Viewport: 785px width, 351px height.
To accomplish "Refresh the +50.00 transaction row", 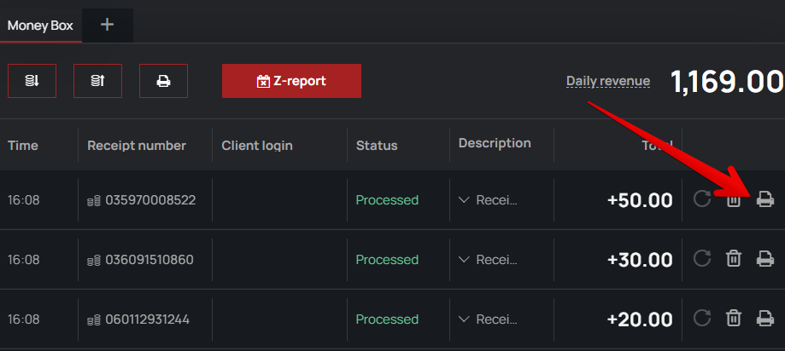I will tap(702, 199).
